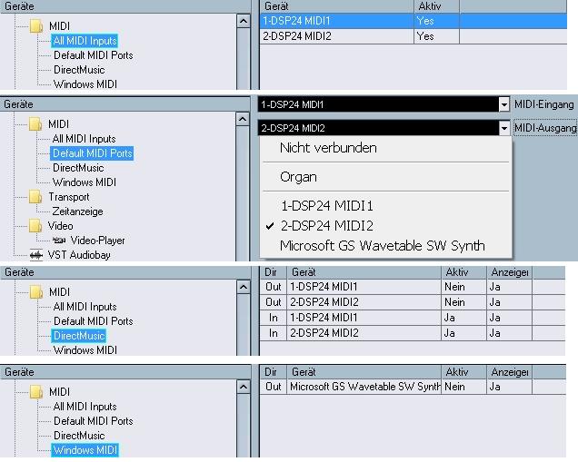
Task: Click scroll-up arrow in panel with All MIDI Inputs highlighted
Action: pyautogui.click(x=244, y=21)
